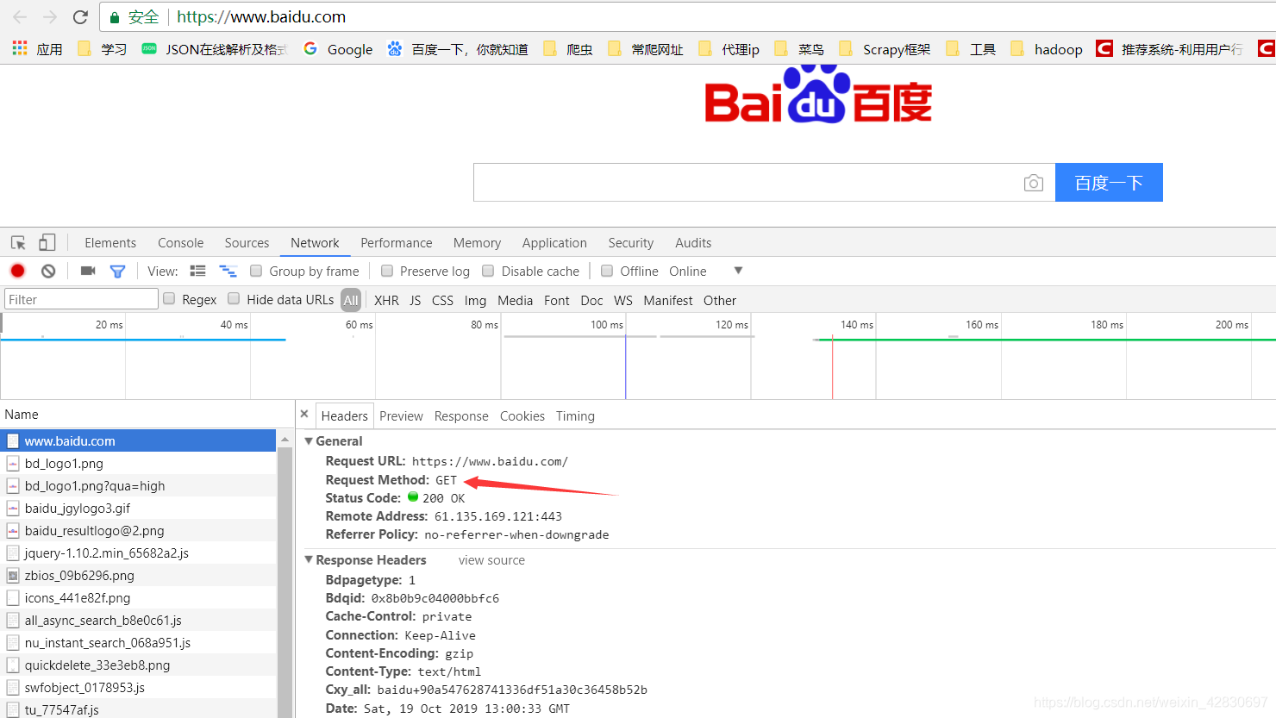This screenshot has width=1276, height=718.
Task: Stop recording network log red button
Action: tap(17, 271)
